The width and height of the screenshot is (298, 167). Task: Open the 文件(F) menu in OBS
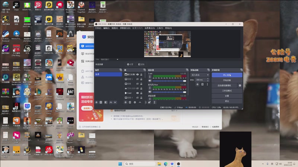(x=98, y=28)
